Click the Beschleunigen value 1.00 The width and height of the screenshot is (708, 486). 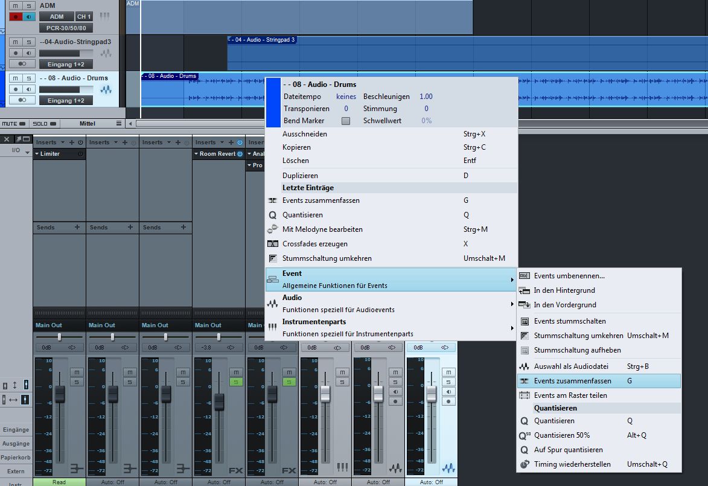[426, 96]
